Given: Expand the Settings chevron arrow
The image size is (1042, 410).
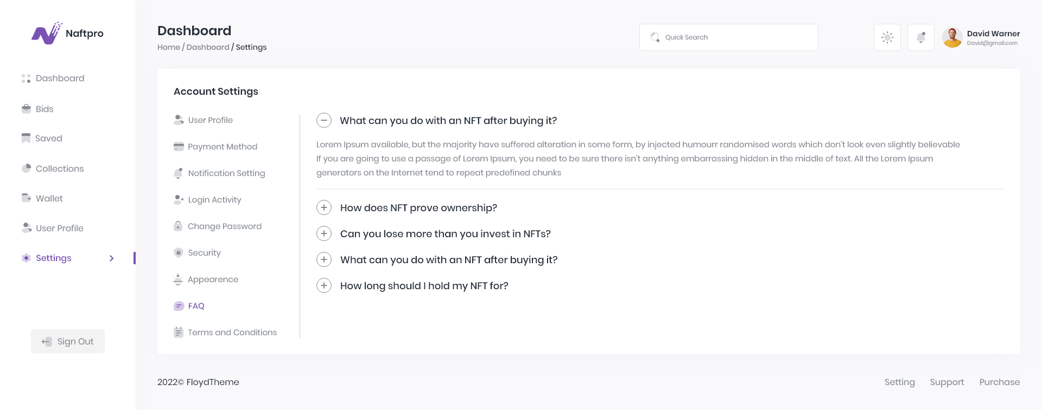Looking at the screenshot, I should (x=111, y=258).
